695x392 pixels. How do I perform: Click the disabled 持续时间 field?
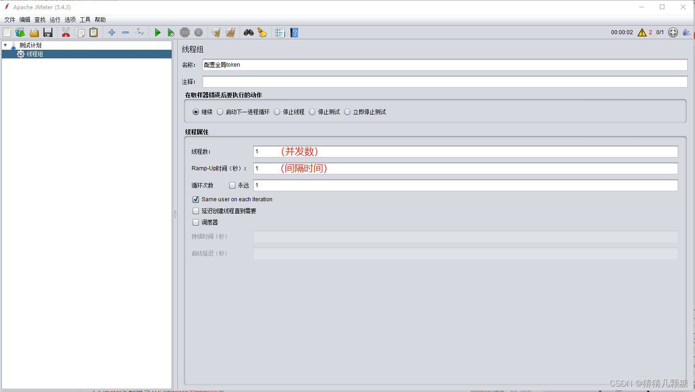tap(465, 236)
